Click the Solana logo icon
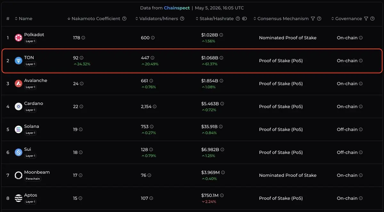 point(18,129)
